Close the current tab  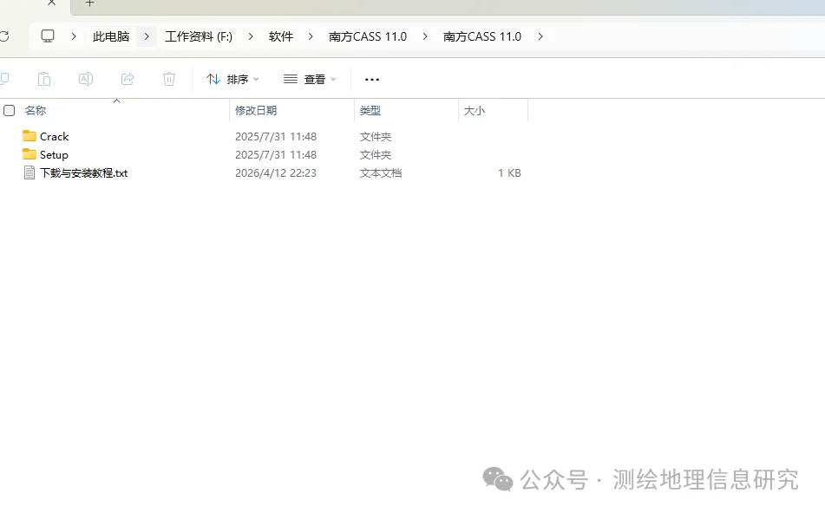[x=51, y=3]
